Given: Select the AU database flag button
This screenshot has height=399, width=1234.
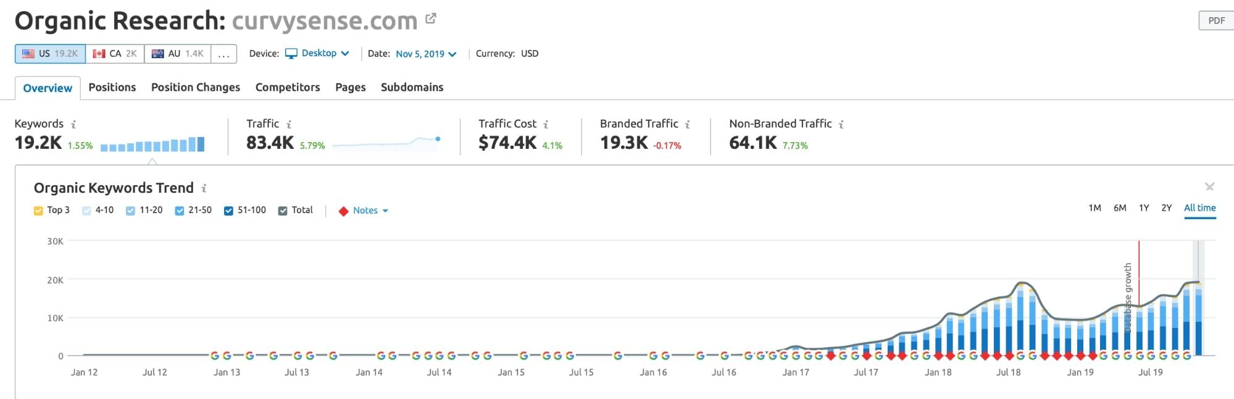Looking at the screenshot, I should [177, 54].
